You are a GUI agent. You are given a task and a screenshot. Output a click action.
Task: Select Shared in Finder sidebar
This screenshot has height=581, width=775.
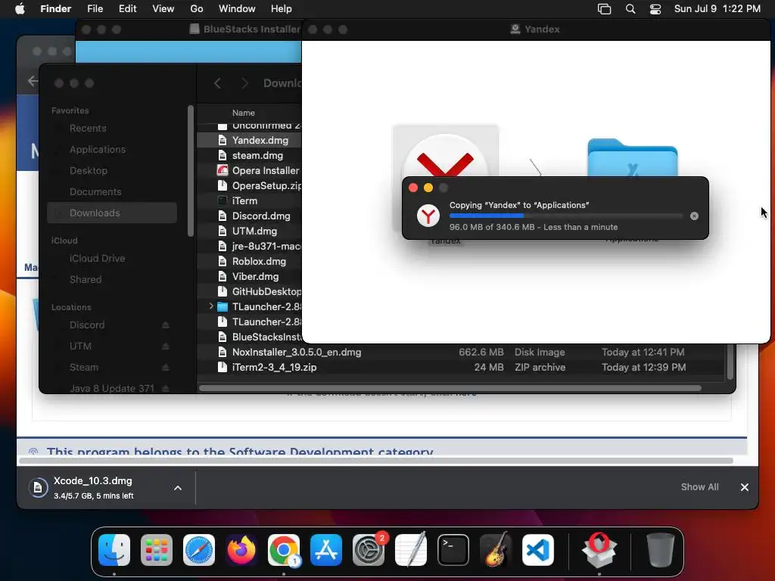[86, 280]
